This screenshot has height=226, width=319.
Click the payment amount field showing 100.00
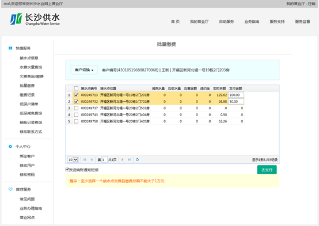(x=236, y=95)
